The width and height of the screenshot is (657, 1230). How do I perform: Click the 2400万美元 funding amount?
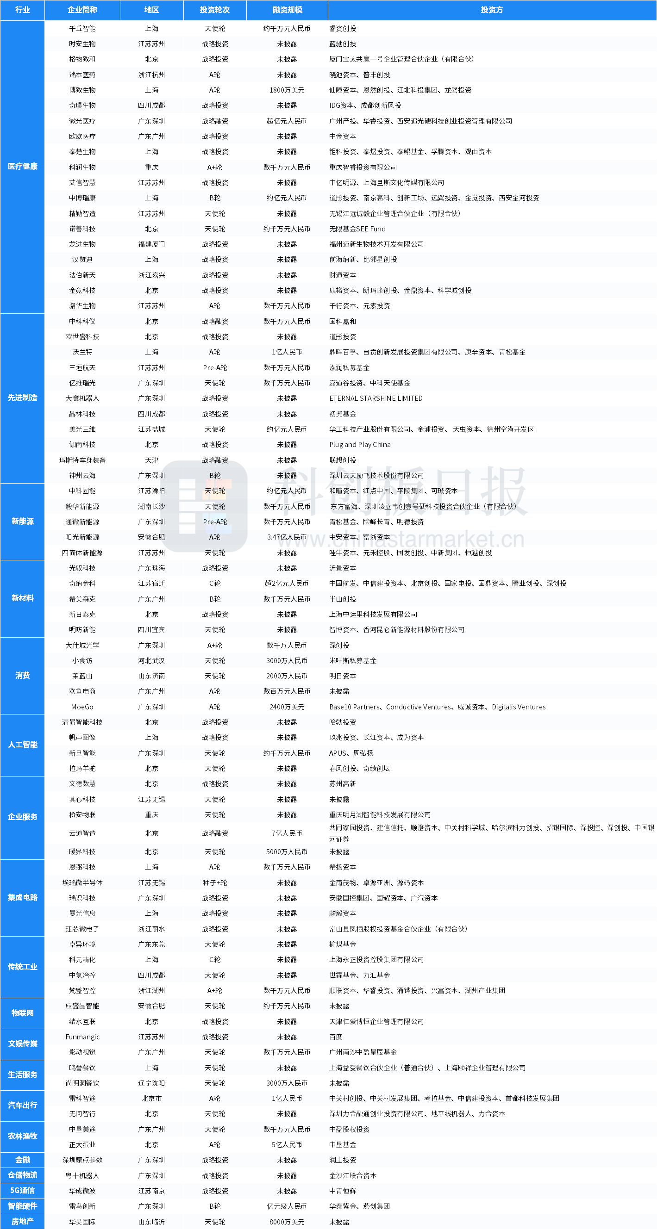pos(287,707)
